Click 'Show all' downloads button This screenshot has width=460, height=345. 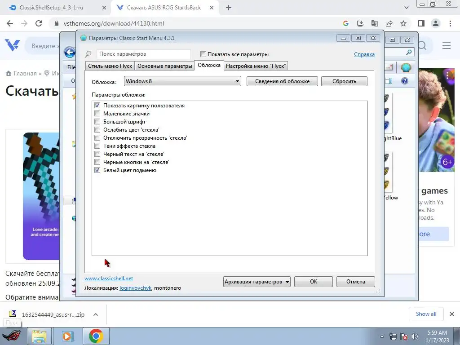pos(426,314)
